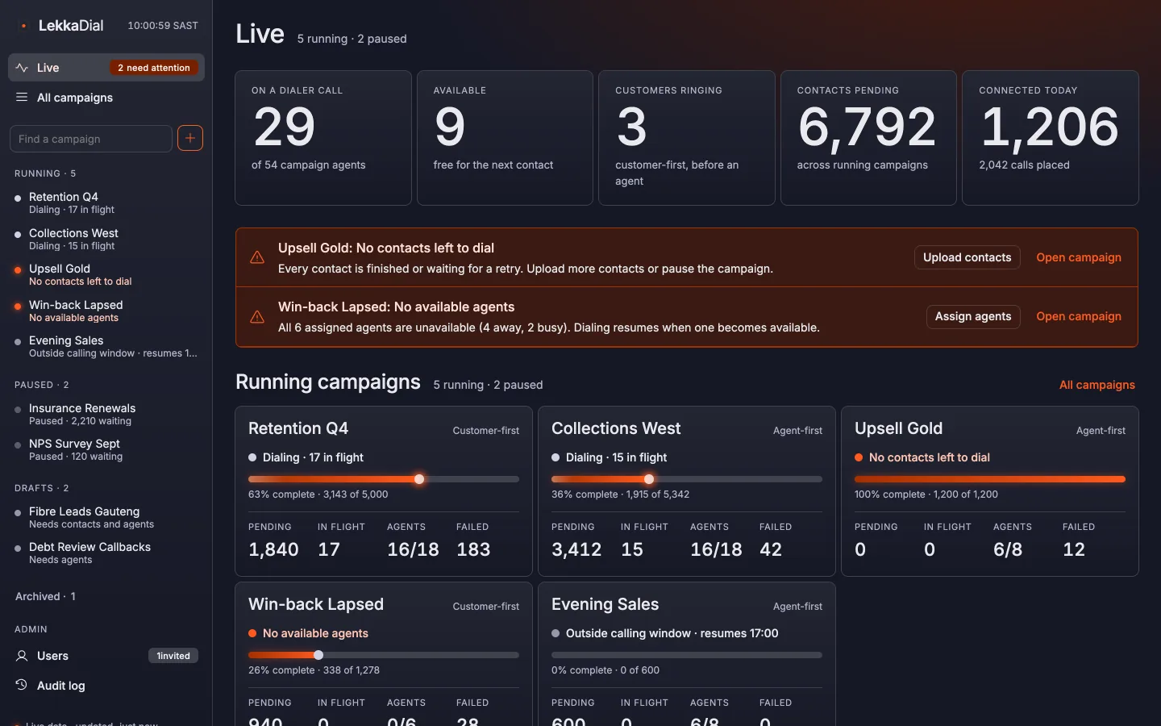
Task: Open campaign link for Win-back Lapsed alert
Action: pos(1079,316)
